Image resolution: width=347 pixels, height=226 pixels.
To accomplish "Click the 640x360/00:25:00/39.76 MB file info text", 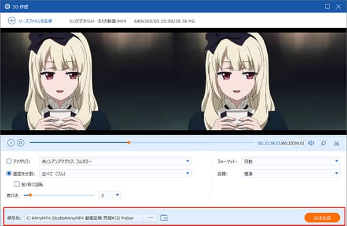I will [x=164, y=21].
